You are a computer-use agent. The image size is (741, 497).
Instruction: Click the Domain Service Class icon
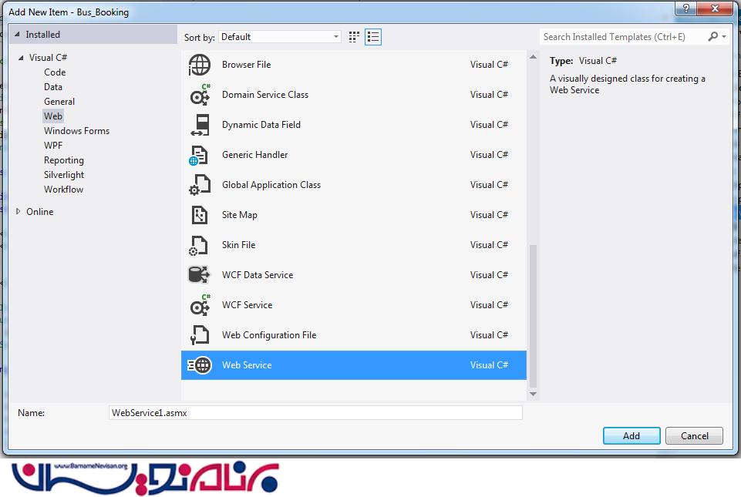point(200,95)
